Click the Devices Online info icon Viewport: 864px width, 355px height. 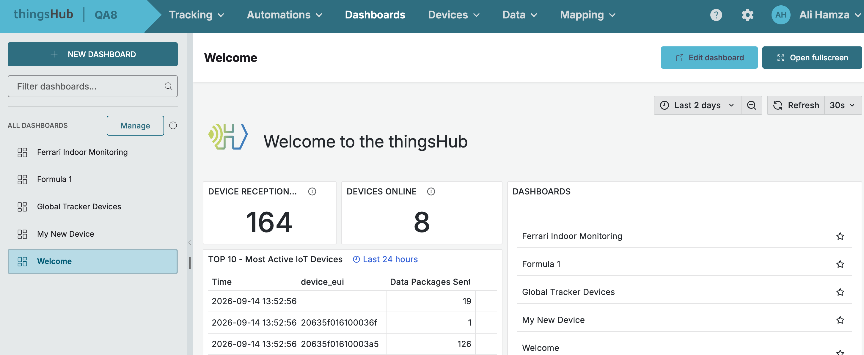[431, 191]
